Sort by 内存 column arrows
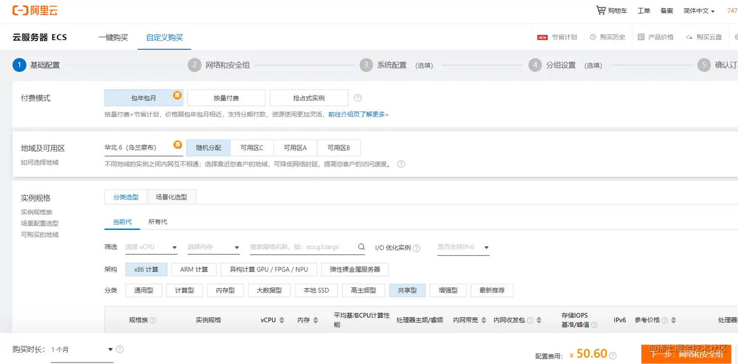The image size is (738, 364). pos(315,320)
